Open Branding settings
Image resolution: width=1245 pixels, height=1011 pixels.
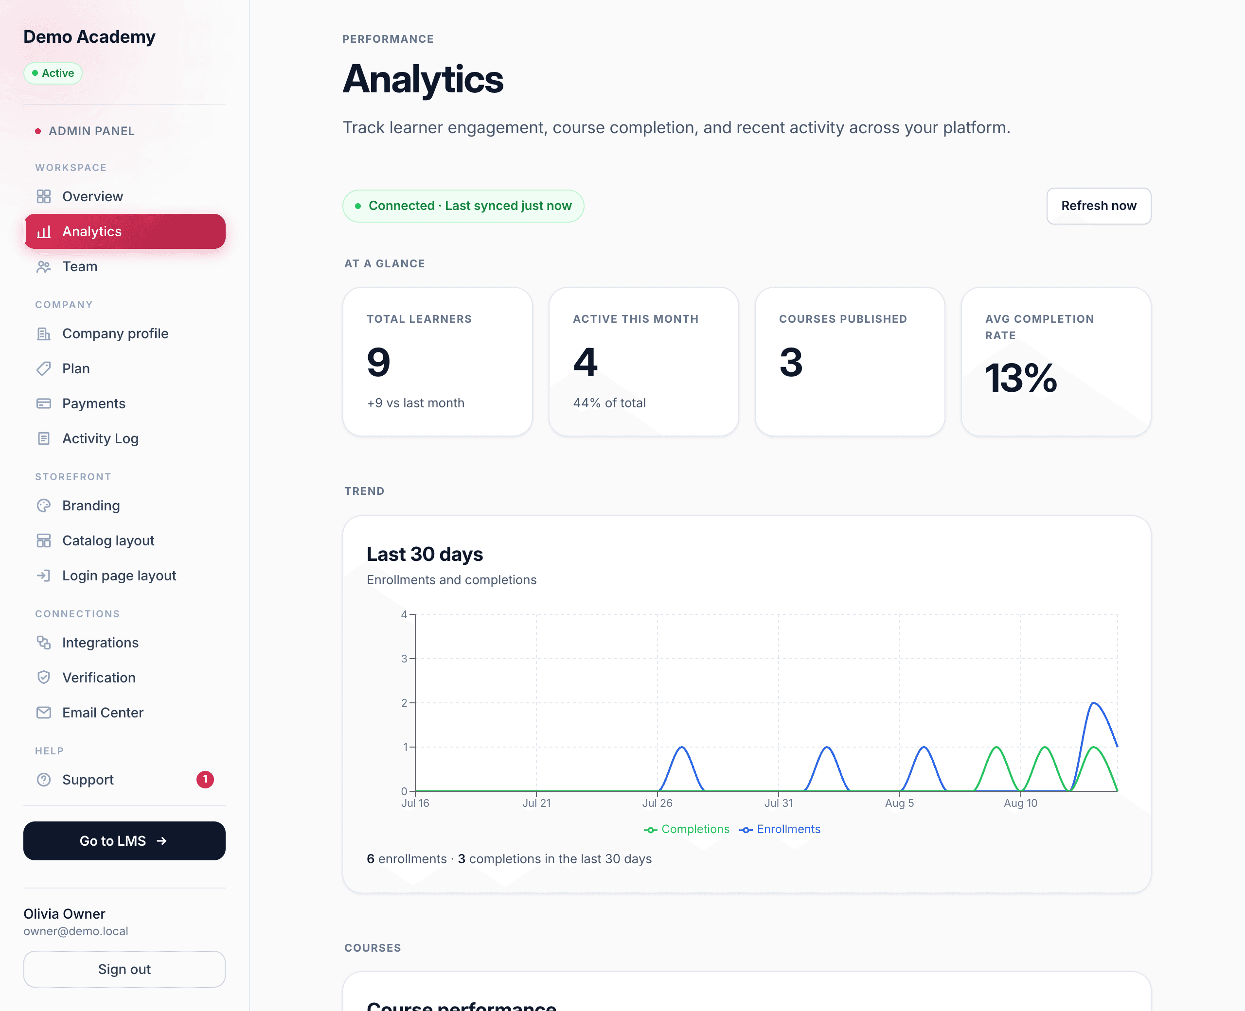pos(124,505)
